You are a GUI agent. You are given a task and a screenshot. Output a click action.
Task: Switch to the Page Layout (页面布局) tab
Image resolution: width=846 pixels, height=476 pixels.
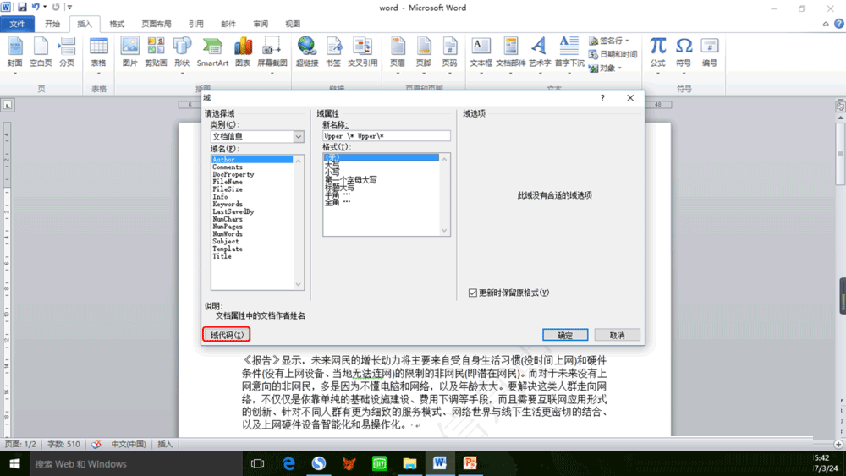[156, 24]
